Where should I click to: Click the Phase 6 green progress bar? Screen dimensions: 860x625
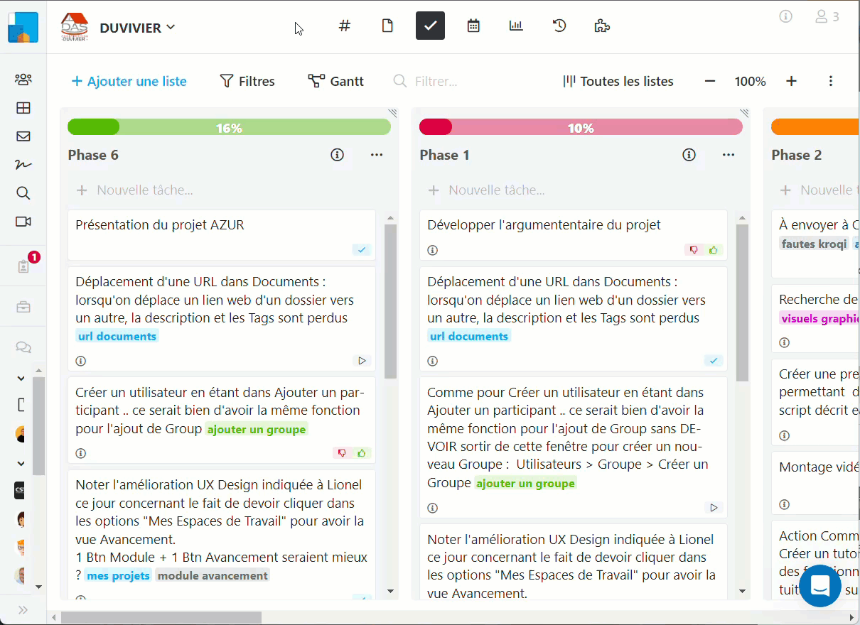pos(229,128)
